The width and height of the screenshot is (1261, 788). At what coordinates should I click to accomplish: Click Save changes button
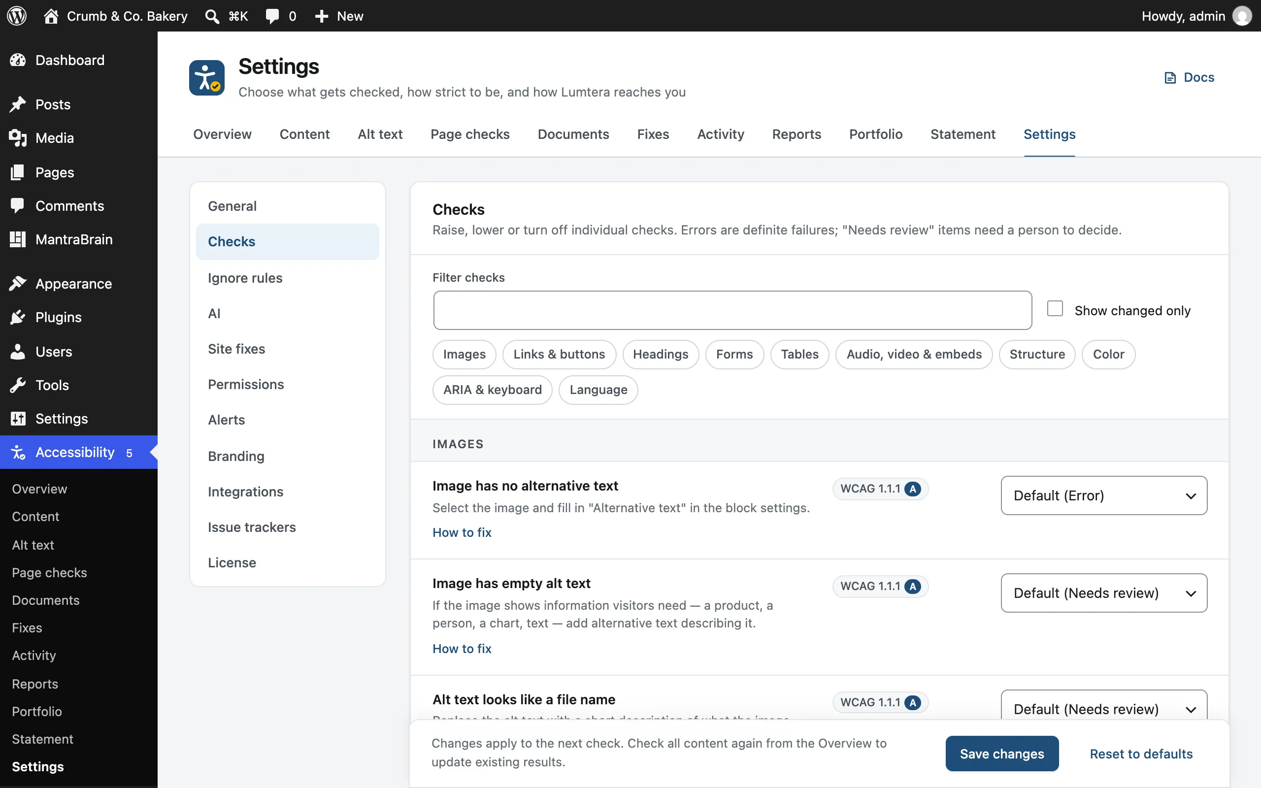coord(1001,754)
